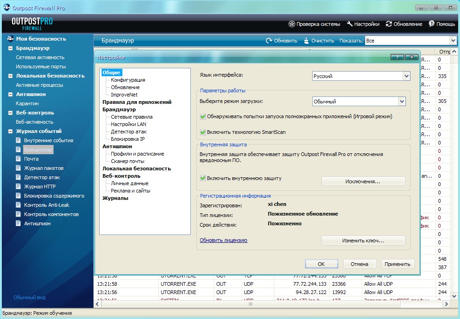Click the Применить button
The width and height of the screenshot is (460, 319).
pos(398,264)
